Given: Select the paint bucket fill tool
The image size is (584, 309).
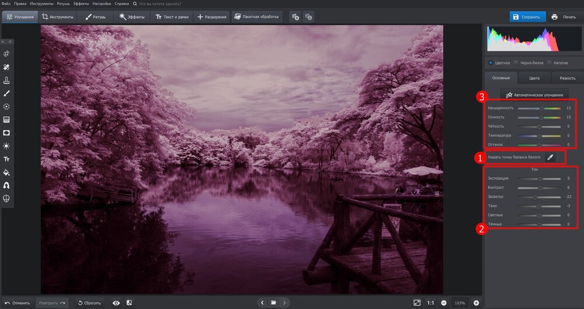Looking at the screenshot, I should tap(7, 172).
